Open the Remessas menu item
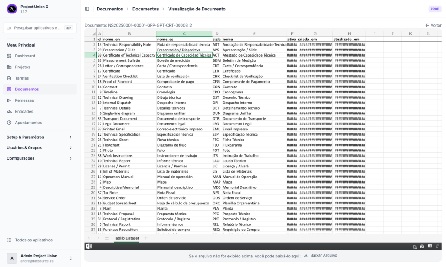 point(40,100)
